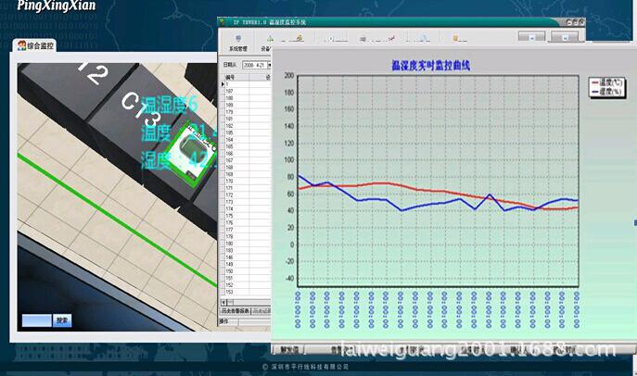Click the first gray button right of the toolbar
The height and width of the screenshot is (376, 637).
531,37
